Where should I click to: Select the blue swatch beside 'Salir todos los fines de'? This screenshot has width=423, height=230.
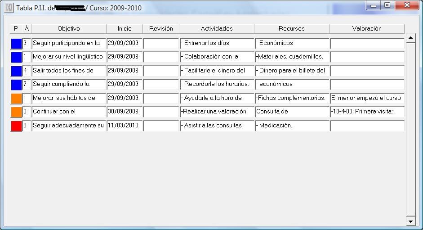(16, 71)
